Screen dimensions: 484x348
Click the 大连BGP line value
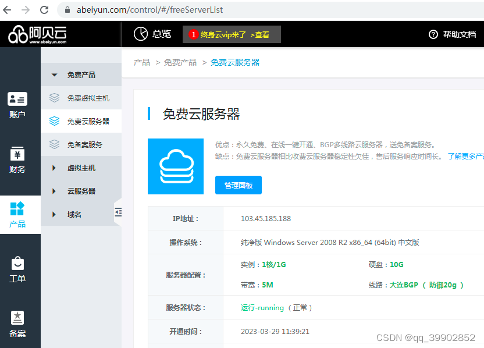426,285
